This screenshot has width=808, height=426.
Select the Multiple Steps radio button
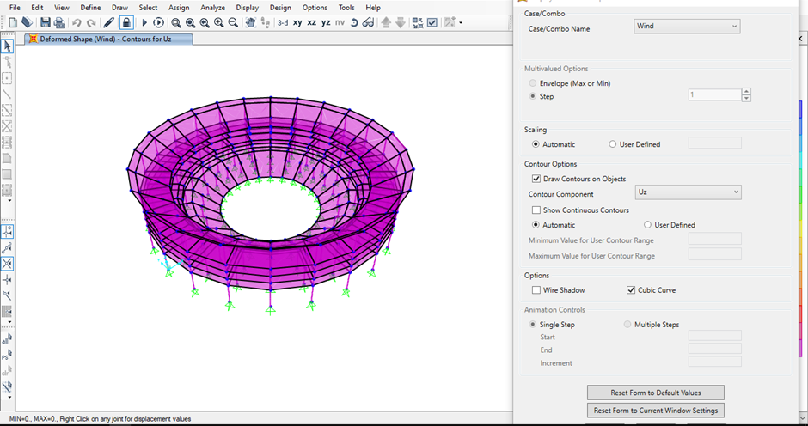(x=627, y=324)
